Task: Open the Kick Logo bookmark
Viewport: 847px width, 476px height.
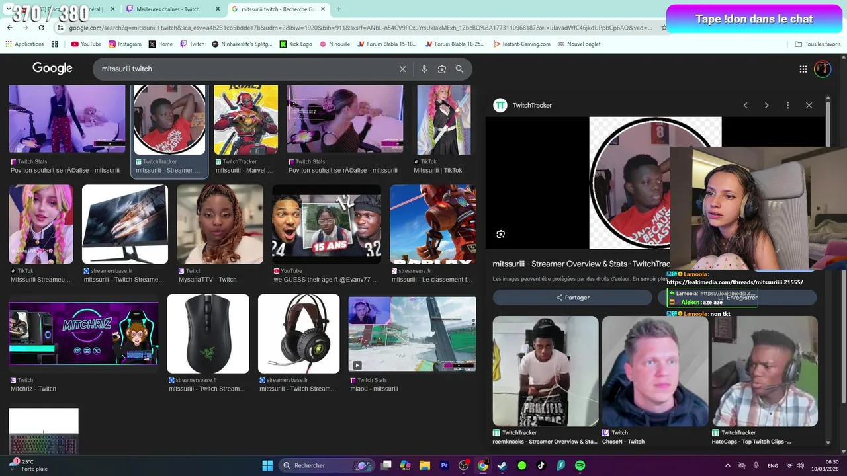Action: coord(295,44)
